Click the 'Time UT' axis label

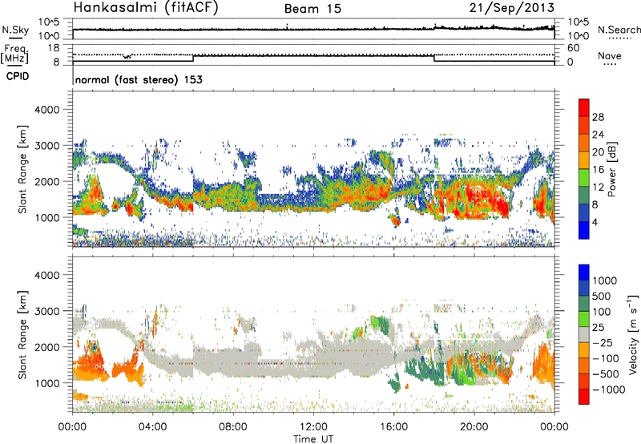tap(313, 439)
